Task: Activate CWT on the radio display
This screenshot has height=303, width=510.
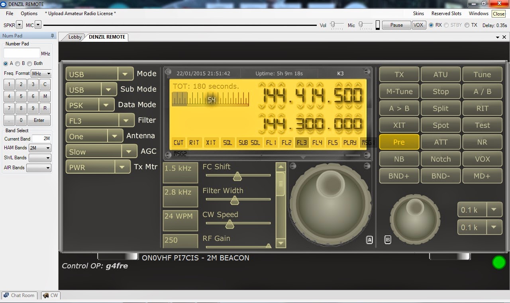Action: tap(178, 142)
